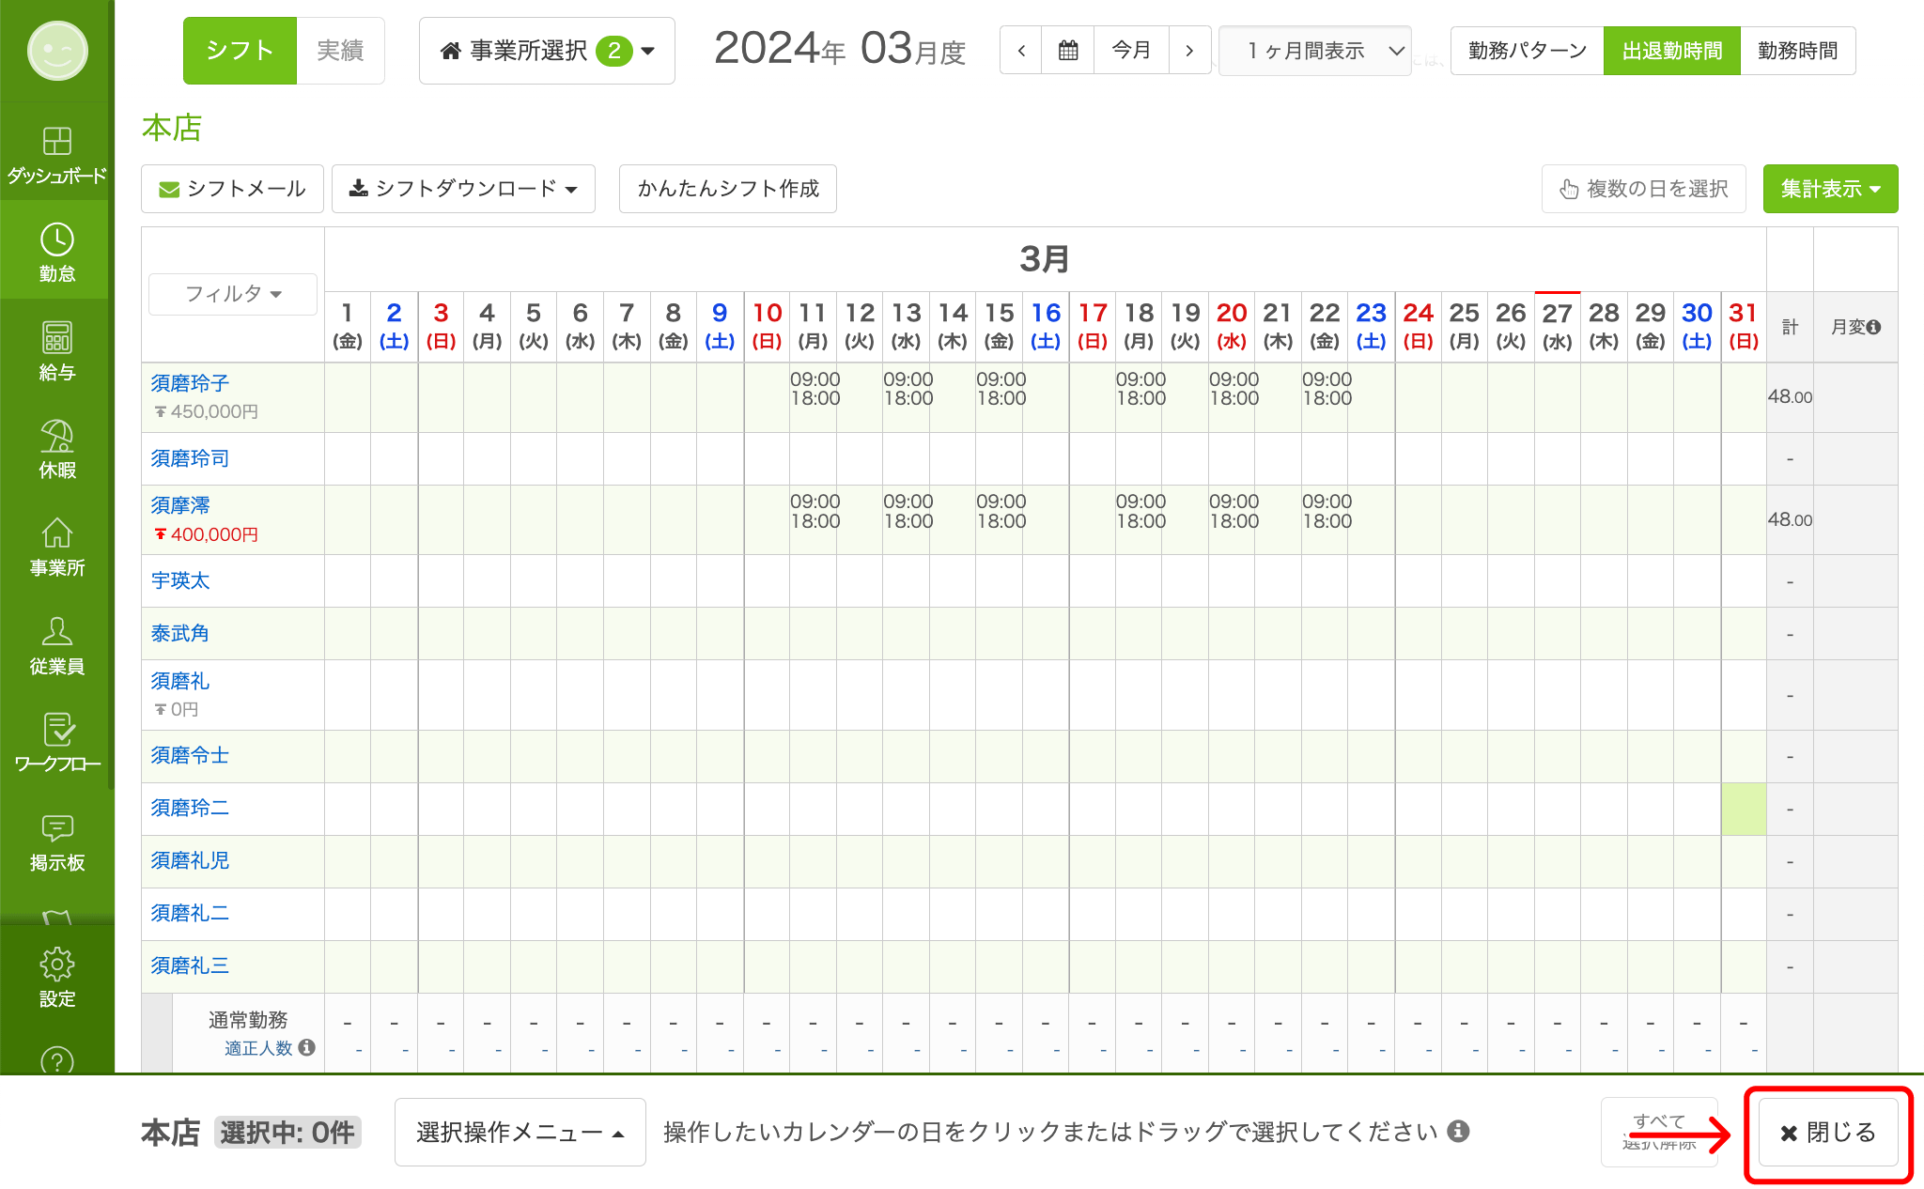The height and width of the screenshot is (1189, 1924).
Task: Switch to the 実績 tab
Action: click(340, 50)
